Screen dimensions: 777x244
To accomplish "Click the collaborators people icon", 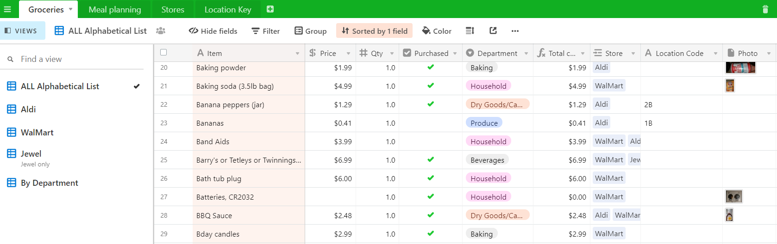I will click(x=161, y=31).
